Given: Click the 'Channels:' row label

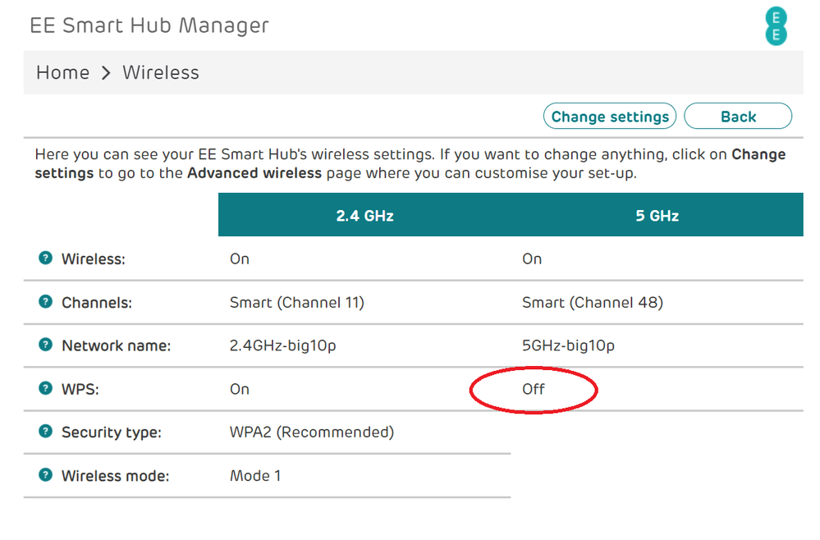Looking at the screenshot, I should point(97,303).
